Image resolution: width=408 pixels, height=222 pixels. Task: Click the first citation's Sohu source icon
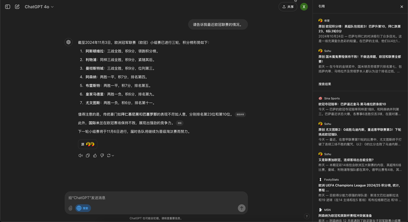coord(320,50)
